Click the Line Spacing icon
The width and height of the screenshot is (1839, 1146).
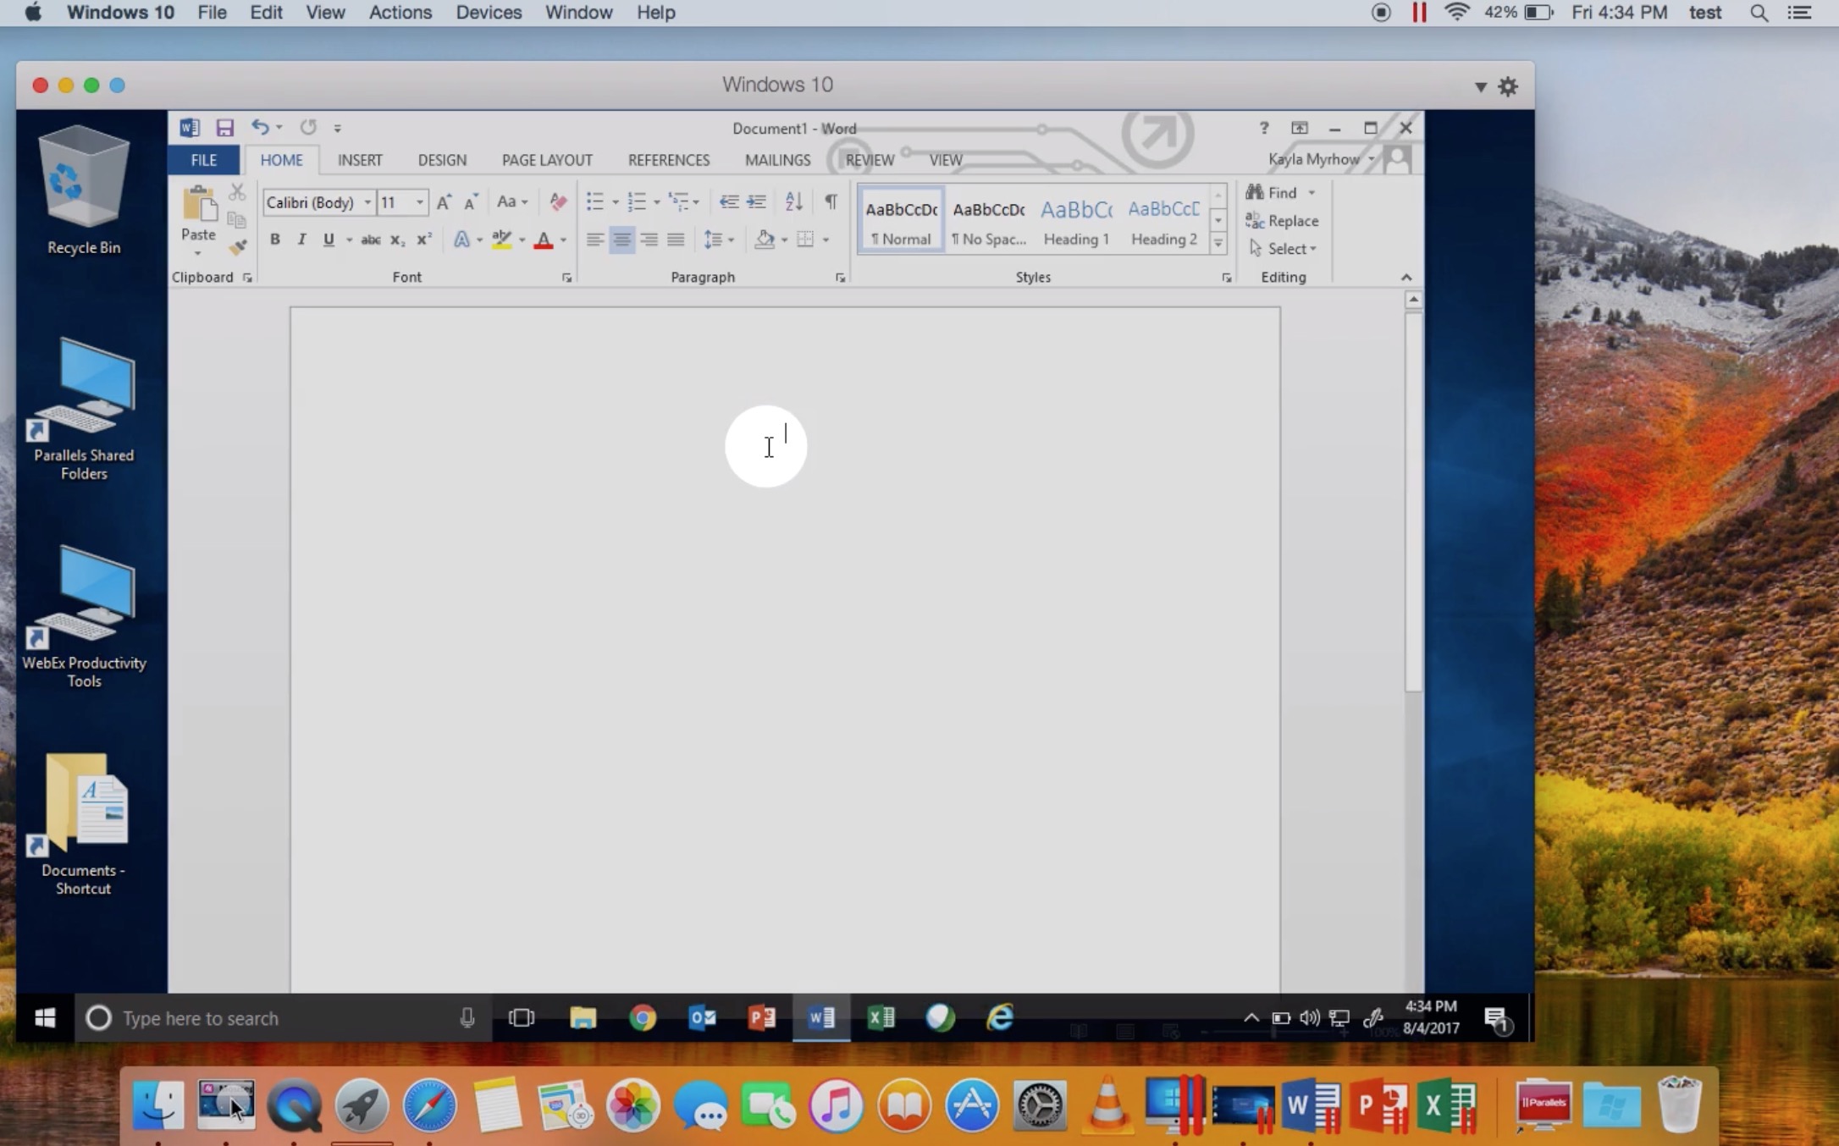coord(713,240)
